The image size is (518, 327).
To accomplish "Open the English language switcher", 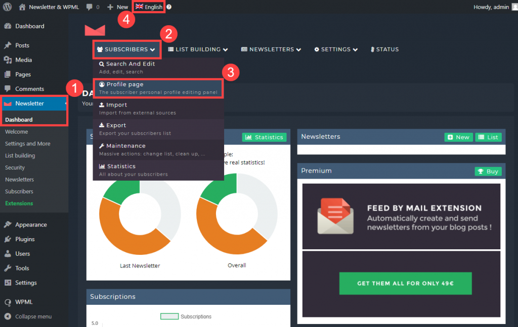I will (149, 7).
